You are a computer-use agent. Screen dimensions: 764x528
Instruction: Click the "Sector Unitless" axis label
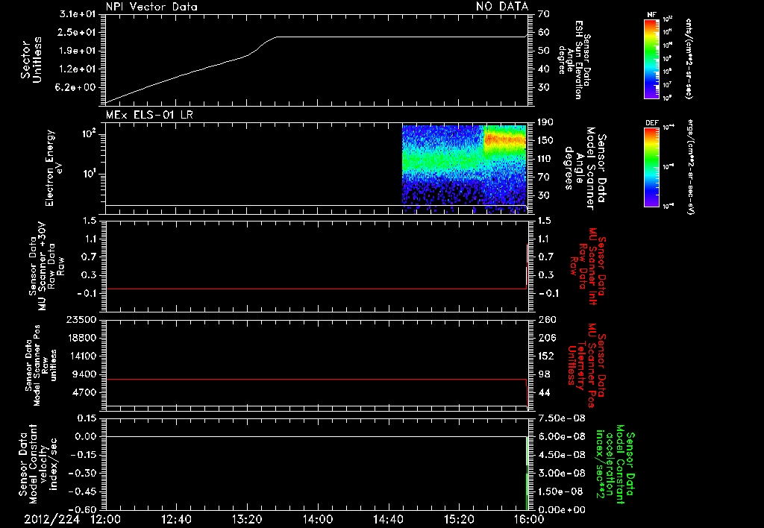coord(31,60)
